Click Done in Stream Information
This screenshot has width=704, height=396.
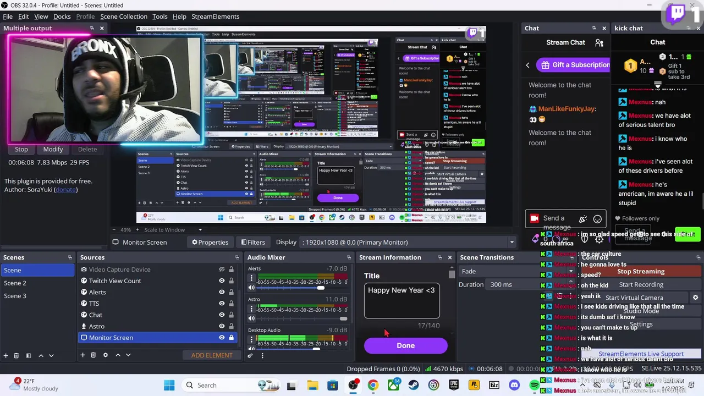point(405,345)
